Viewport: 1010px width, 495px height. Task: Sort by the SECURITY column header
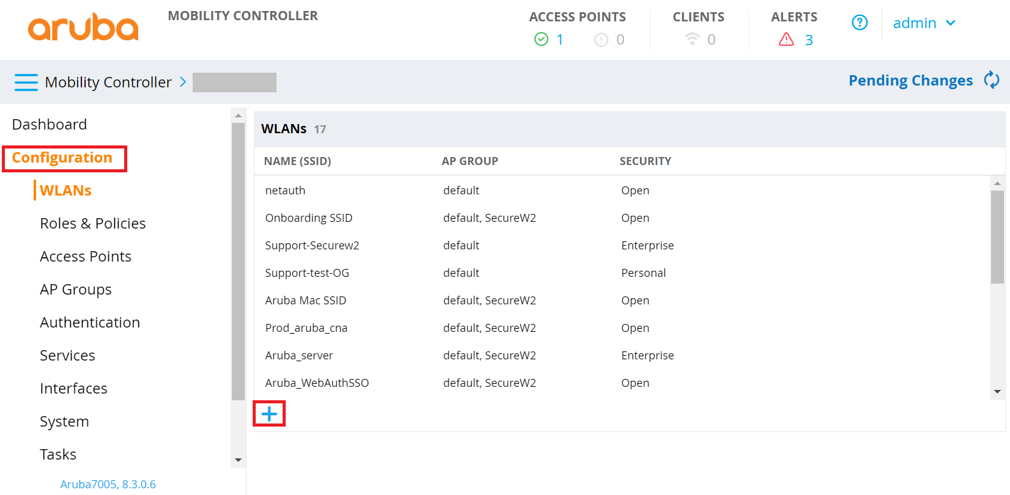(645, 161)
